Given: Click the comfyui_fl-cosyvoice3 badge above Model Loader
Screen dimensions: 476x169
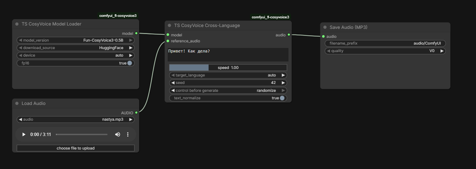Looking at the screenshot, I should click(x=118, y=16).
